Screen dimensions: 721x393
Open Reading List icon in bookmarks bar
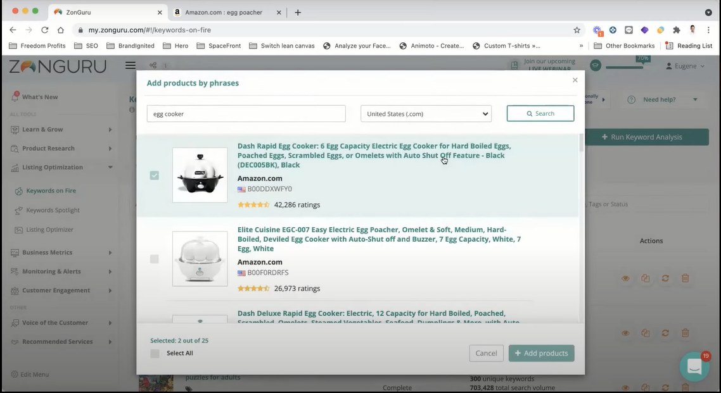click(x=670, y=46)
